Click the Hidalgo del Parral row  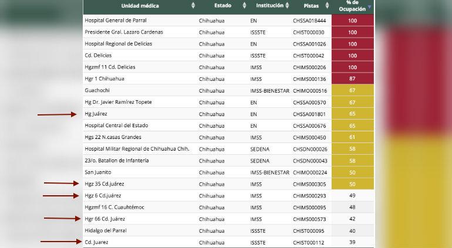click(x=228, y=231)
